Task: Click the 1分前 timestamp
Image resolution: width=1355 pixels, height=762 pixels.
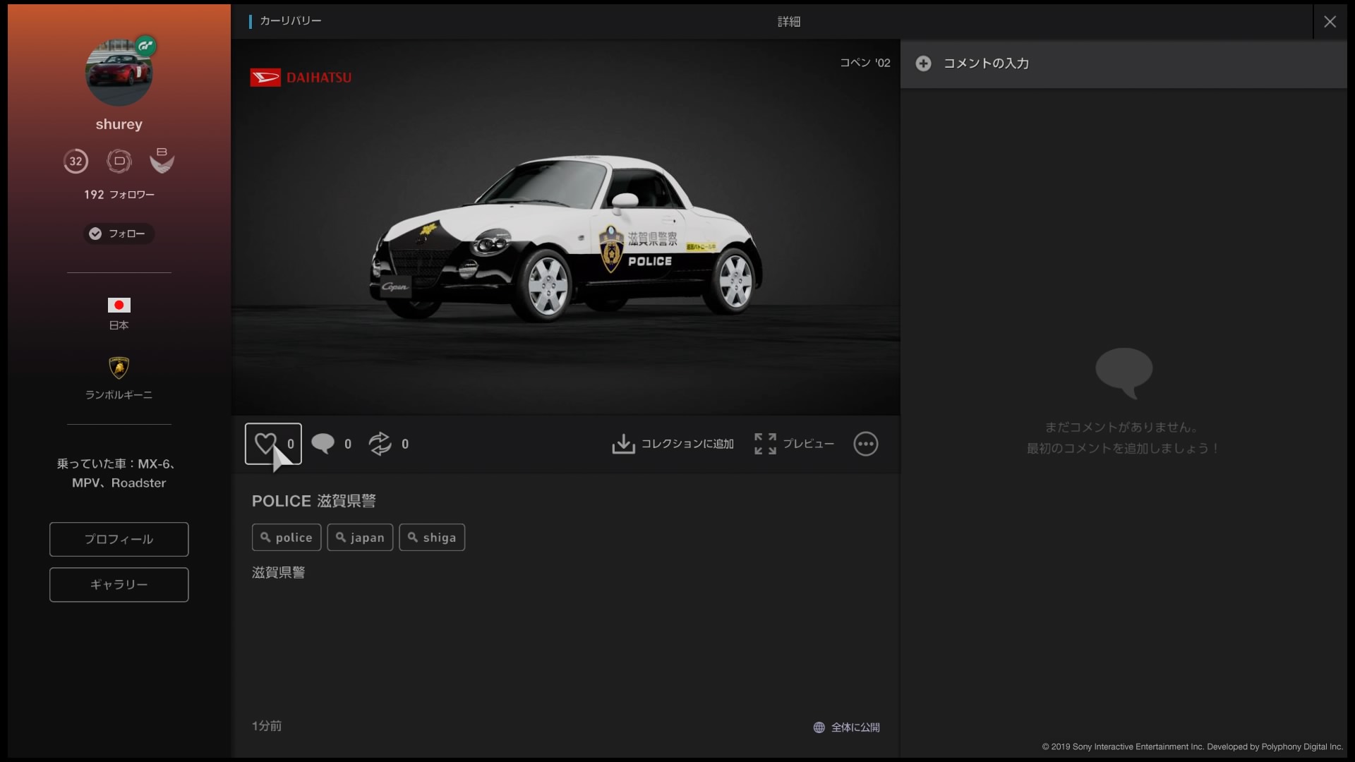Action: (267, 726)
